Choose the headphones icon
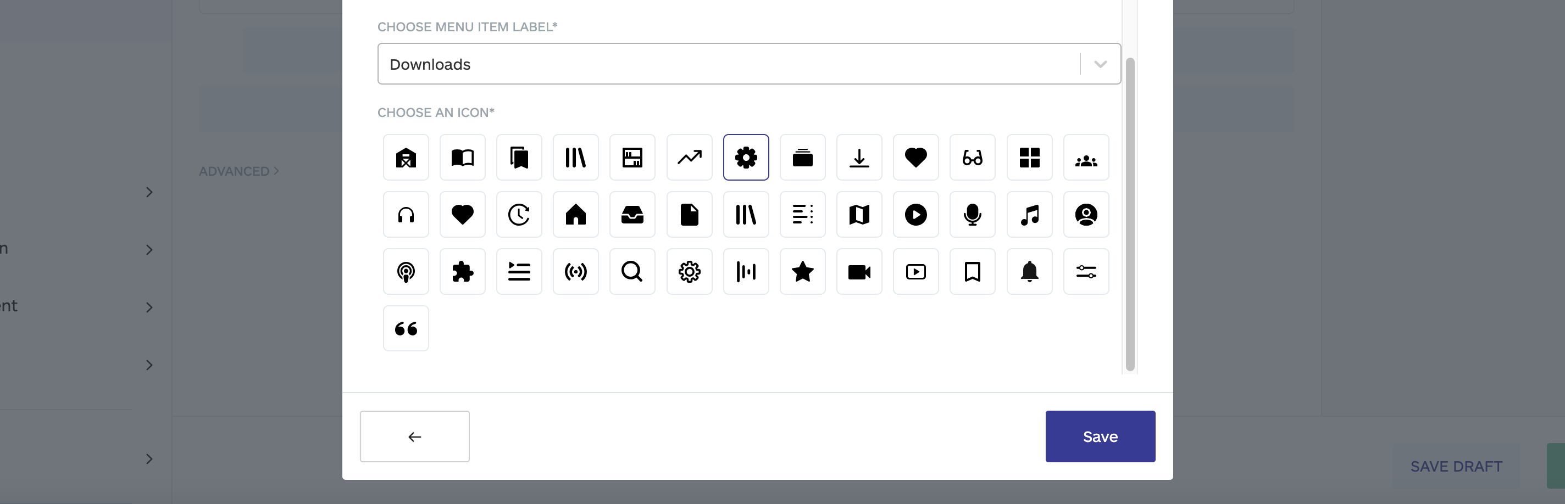Viewport: 1565px width, 504px height. (x=405, y=214)
